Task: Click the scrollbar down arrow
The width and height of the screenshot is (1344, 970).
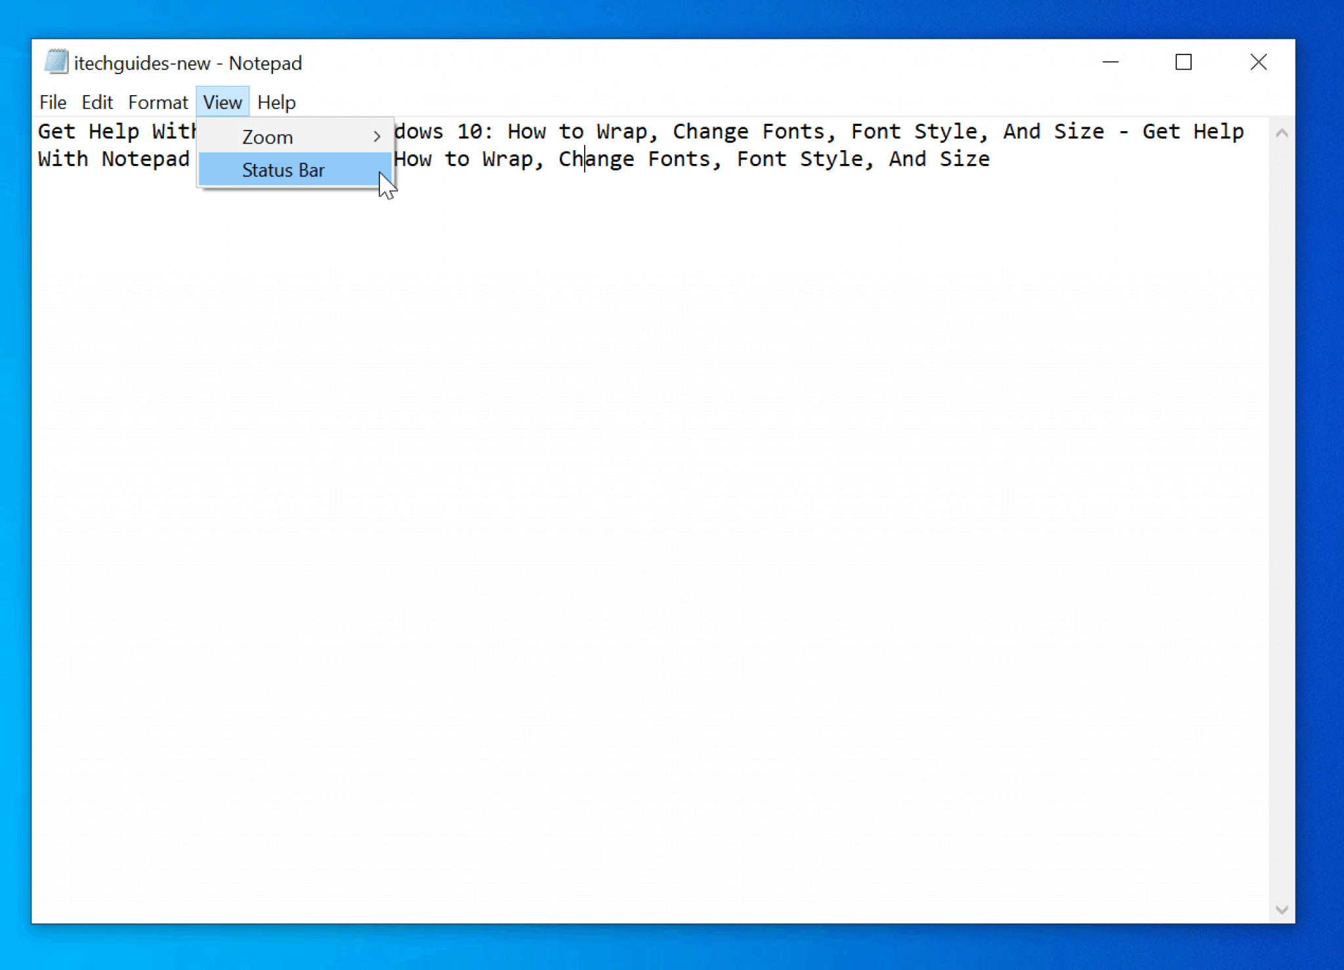Action: [1280, 908]
